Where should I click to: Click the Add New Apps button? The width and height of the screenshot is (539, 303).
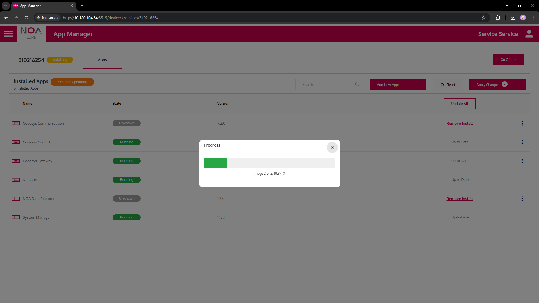[x=397, y=85]
